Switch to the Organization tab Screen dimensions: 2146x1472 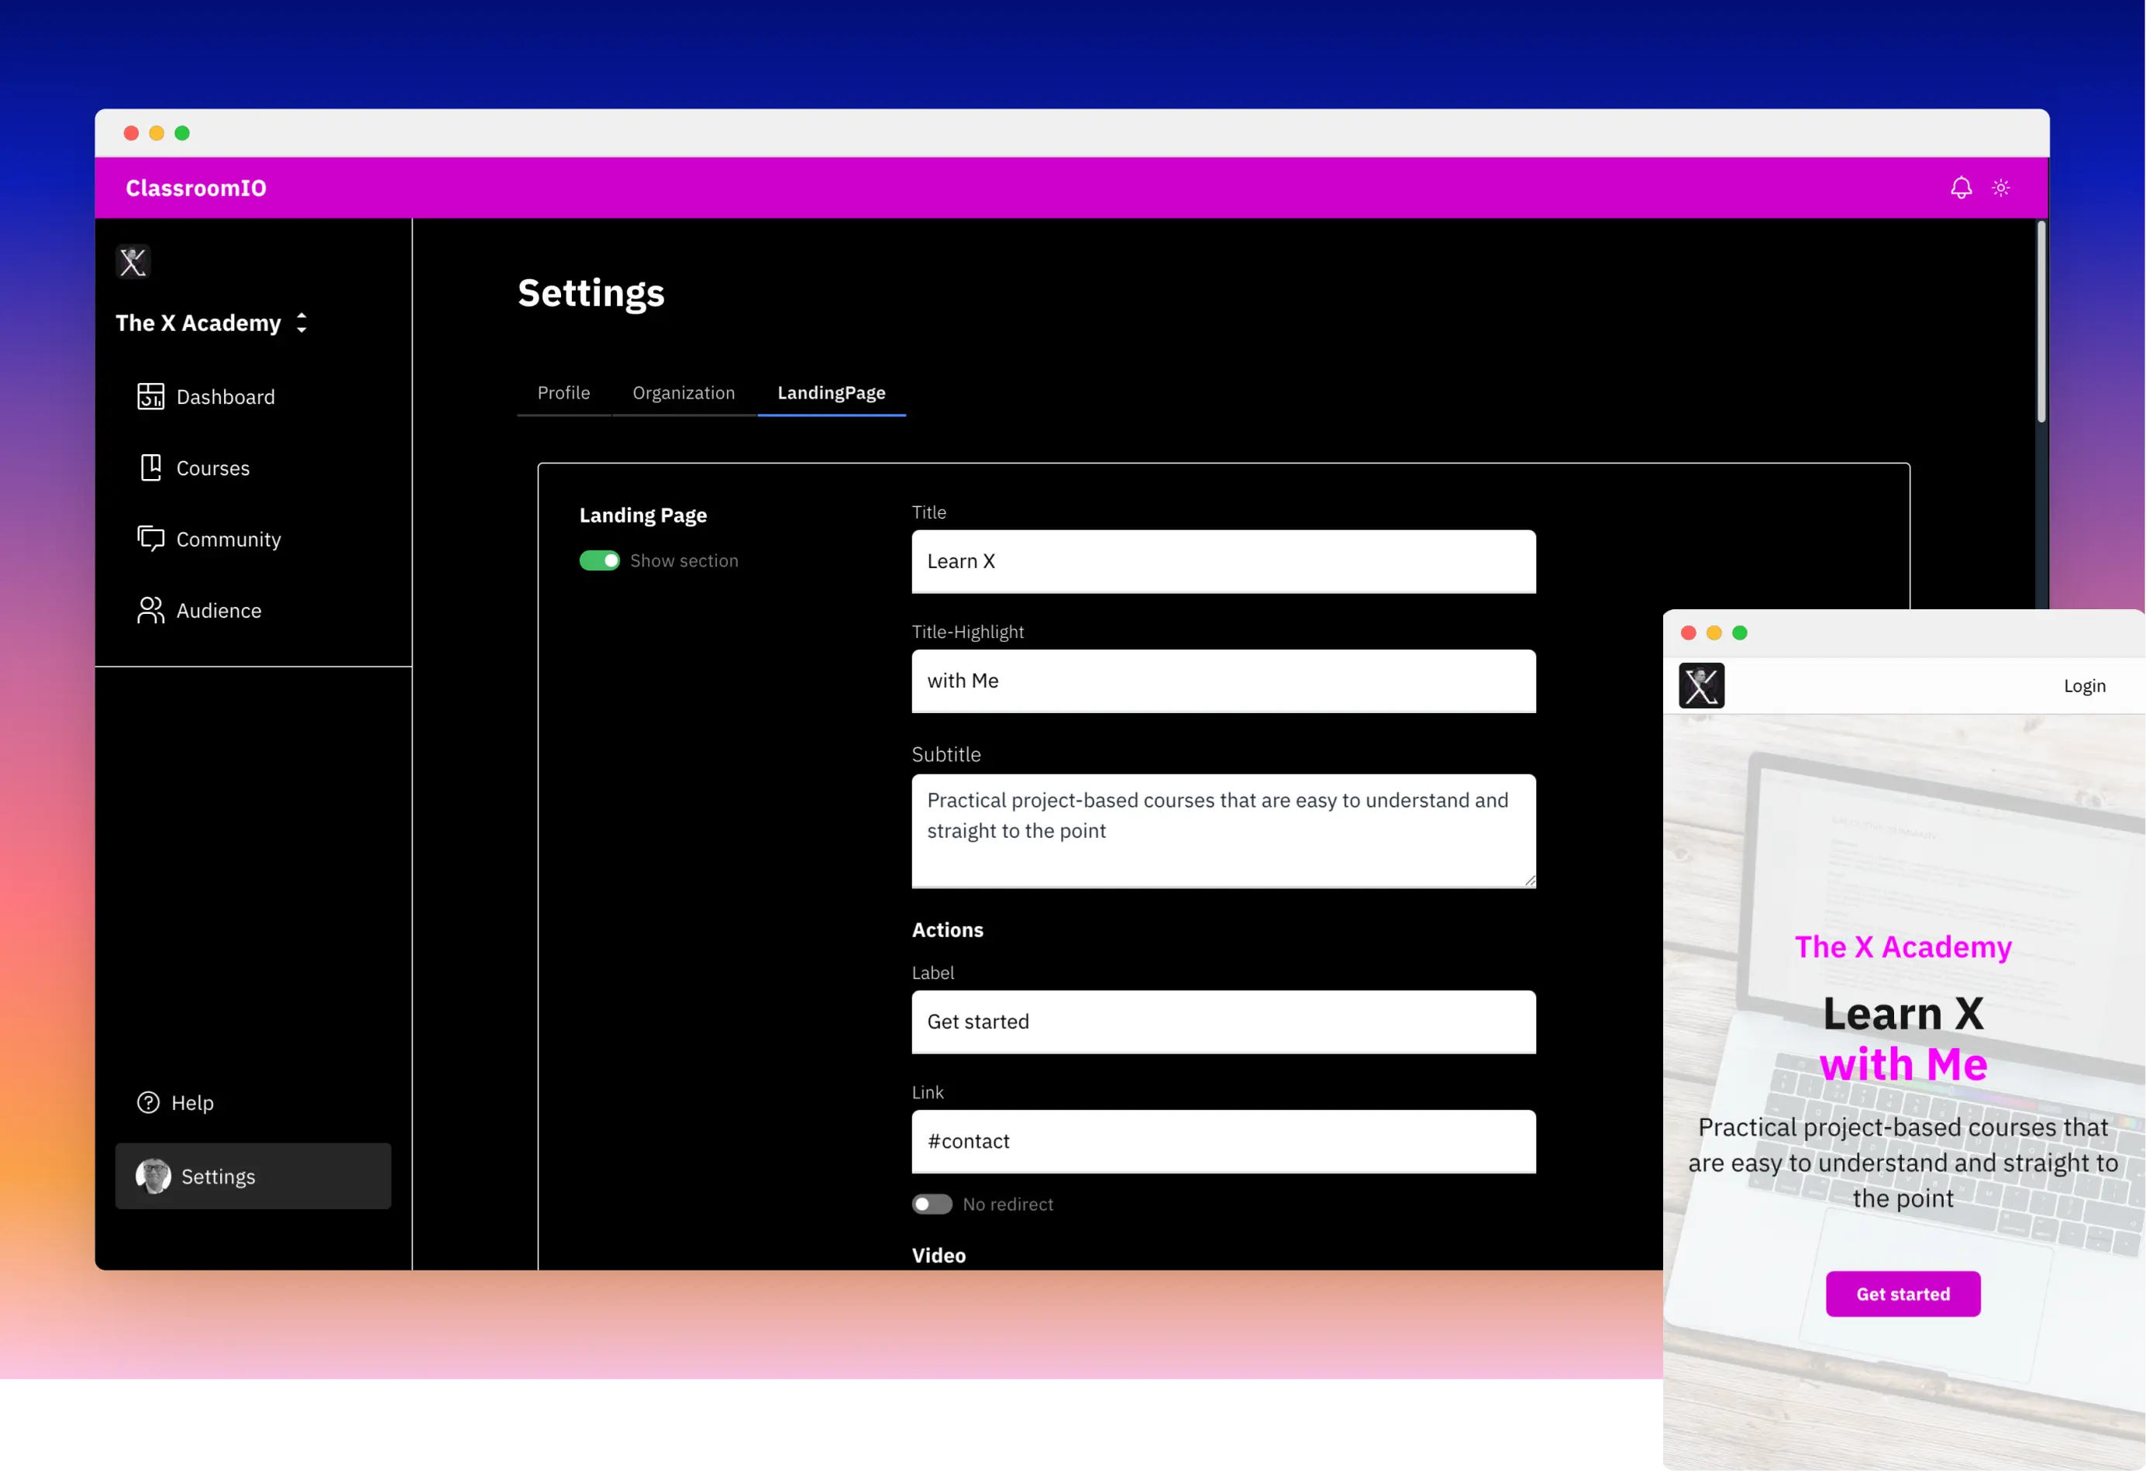(684, 392)
